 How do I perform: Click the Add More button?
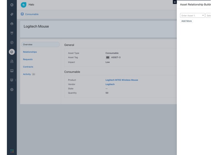[x=186, y=21]
